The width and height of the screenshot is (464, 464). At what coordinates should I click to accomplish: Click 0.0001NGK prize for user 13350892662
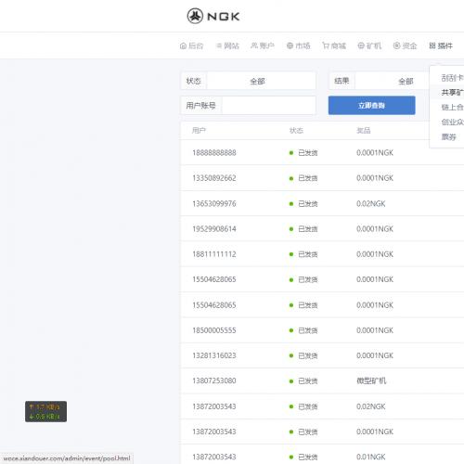375,178
